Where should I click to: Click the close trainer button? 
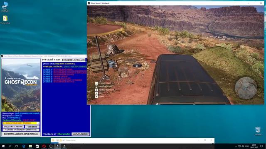click(x=81, y=134)
